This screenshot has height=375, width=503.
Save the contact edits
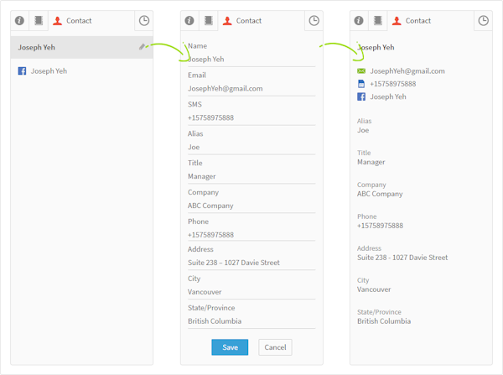coord(230,347)
